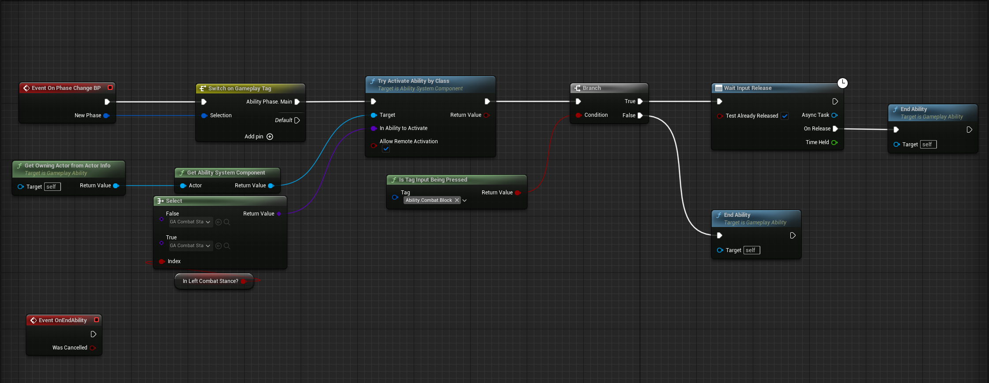Toggle the Allow Remote Activation checkbox

click(386, 149)
